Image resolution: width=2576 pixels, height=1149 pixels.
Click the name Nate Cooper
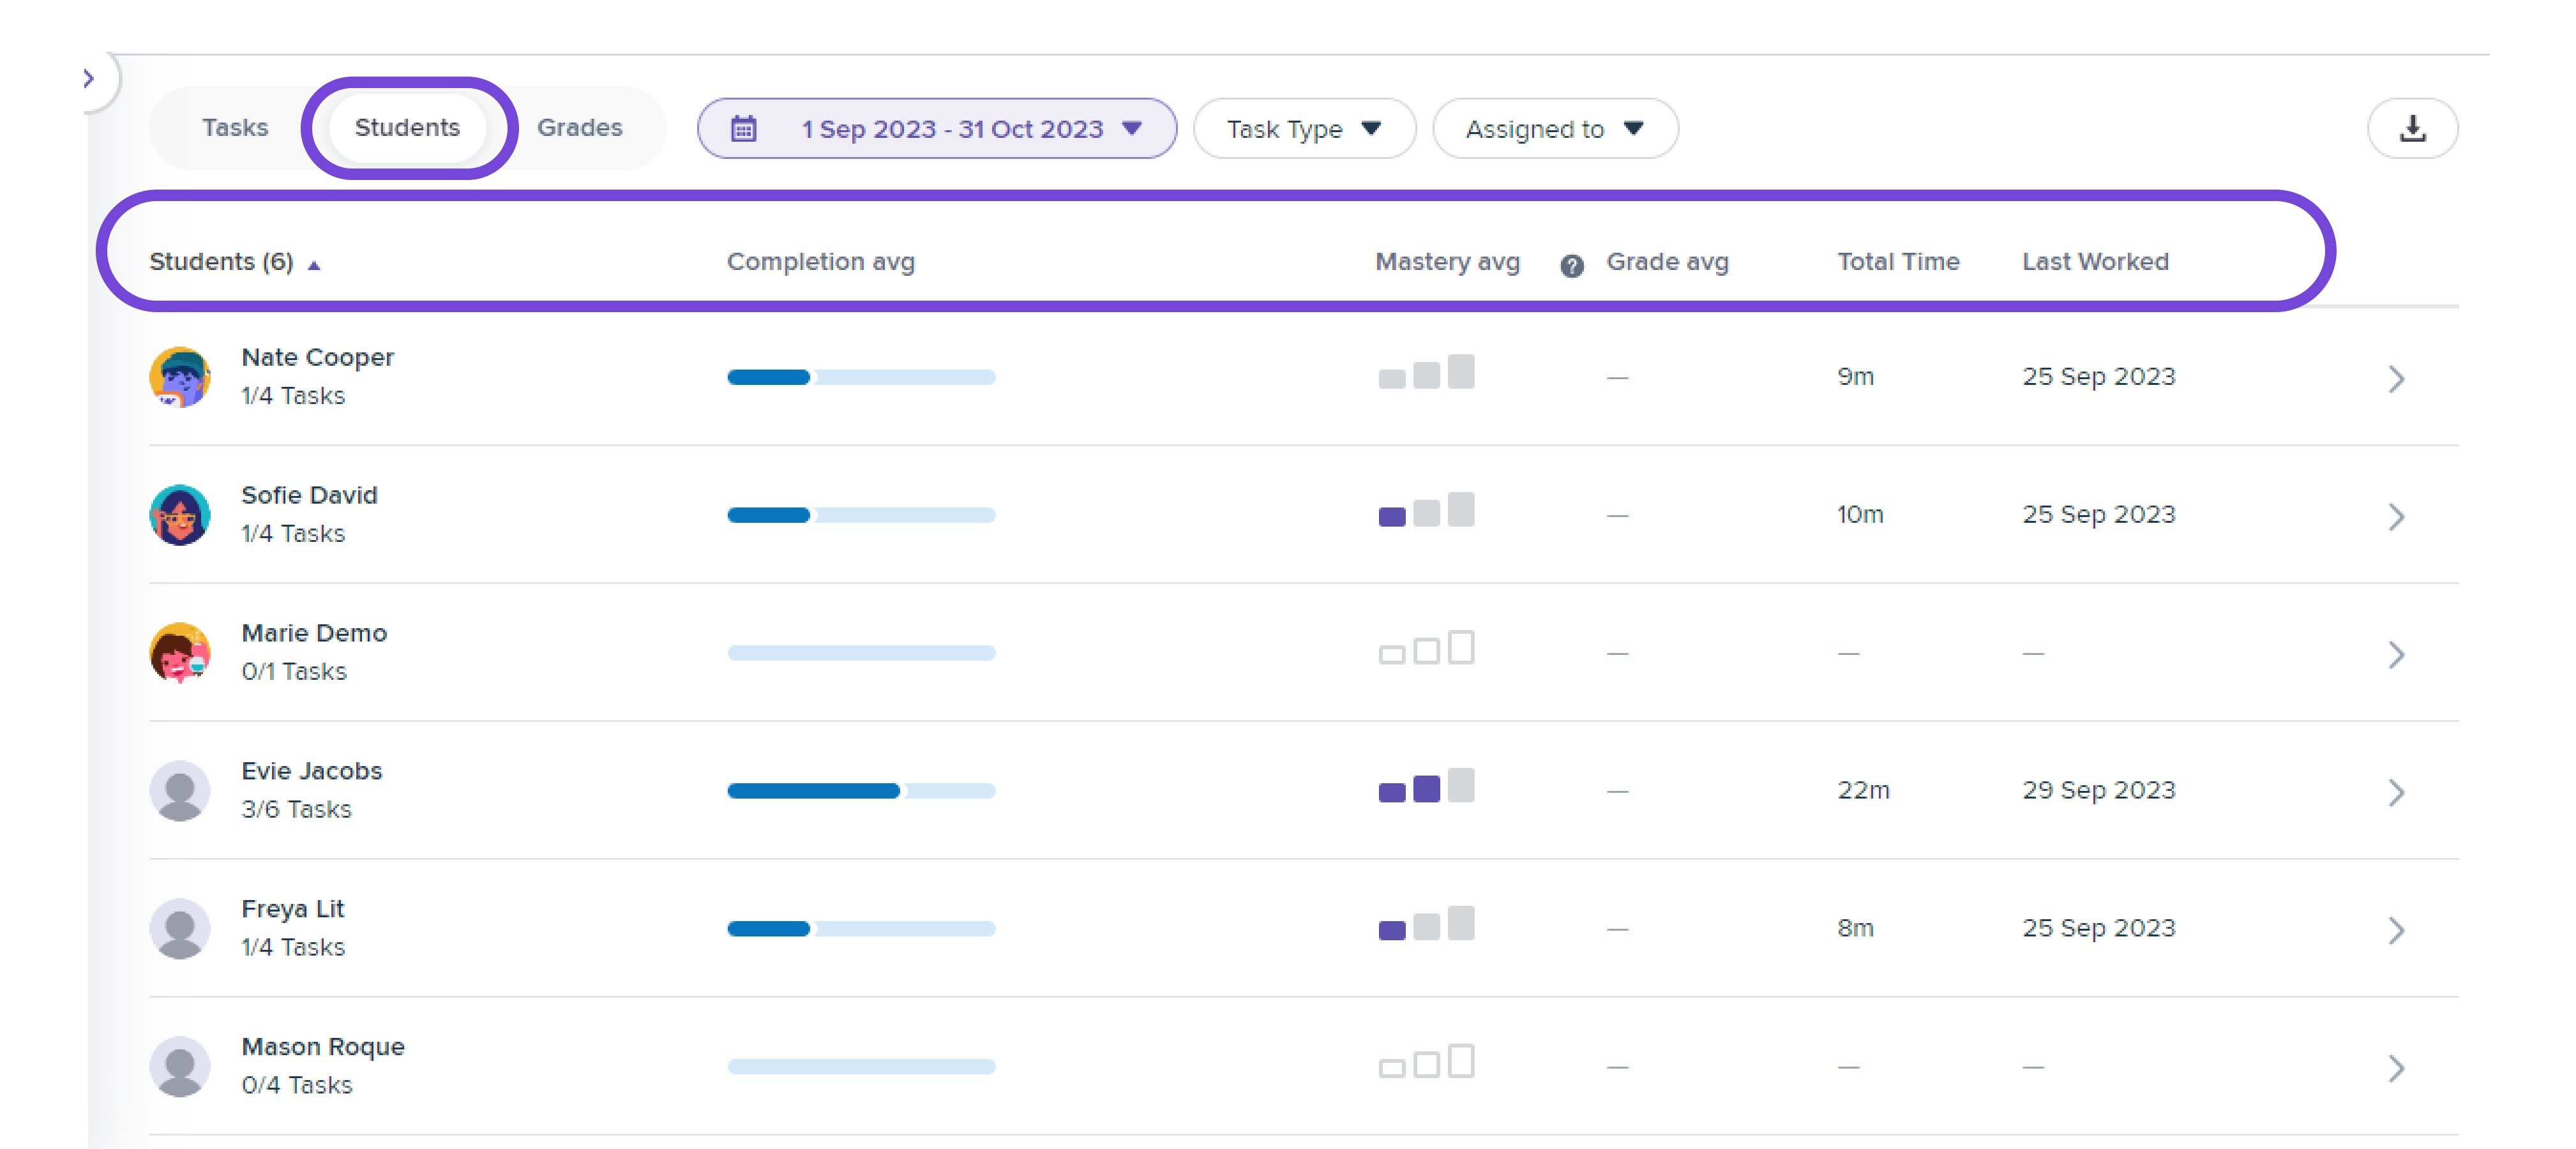(317, 357)
